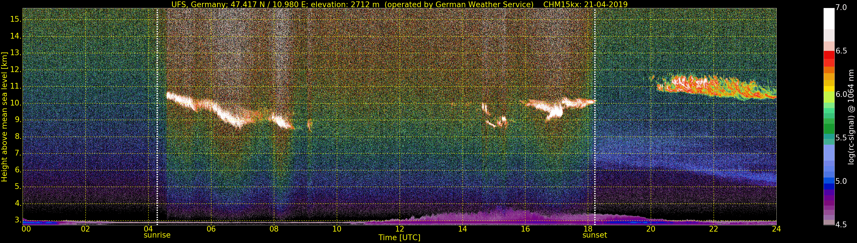Click the 'sunset' label below the time axis
The image size is (857, 243).
594,235
